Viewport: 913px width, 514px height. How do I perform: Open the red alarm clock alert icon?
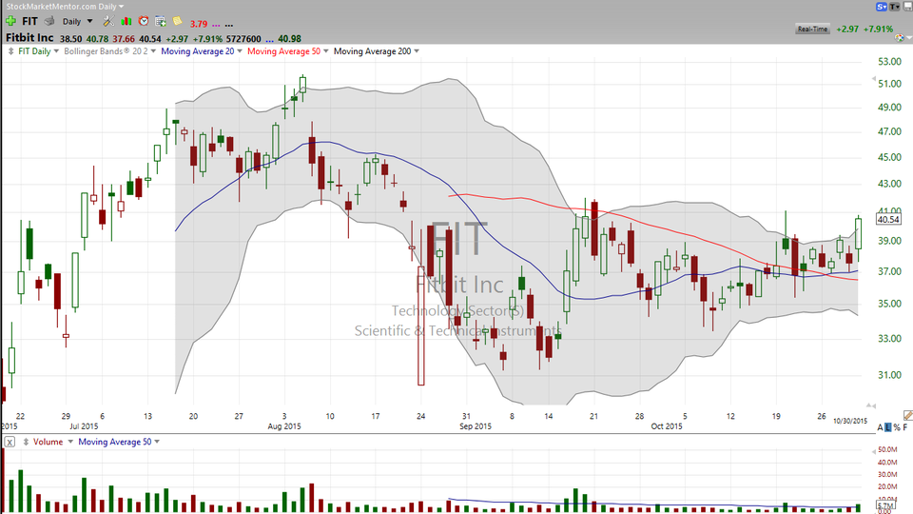(144, 22)
